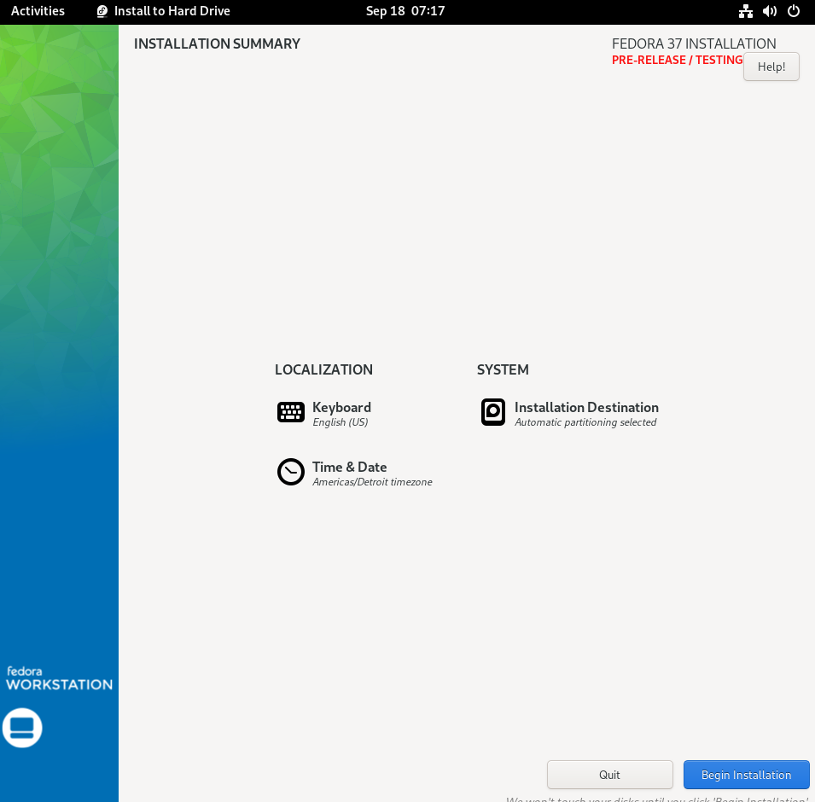Click the Anaconda icon on the left sidebar
This screenshot has width=815, height=802.
[x=22, y=728]
